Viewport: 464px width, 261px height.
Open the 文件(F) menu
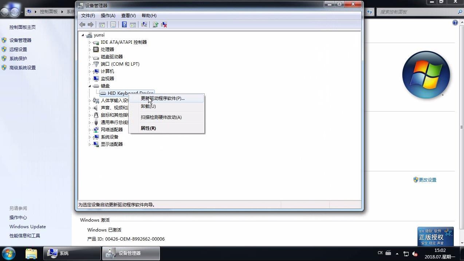click(88, 15)
